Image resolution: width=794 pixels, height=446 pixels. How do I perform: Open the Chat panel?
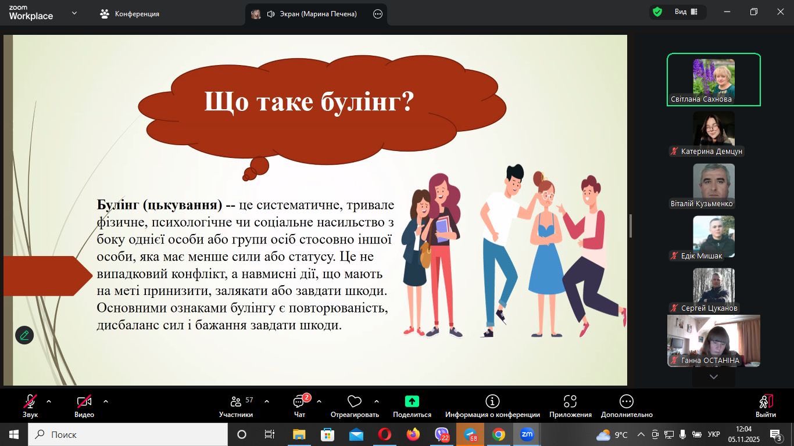coord(300,405)
